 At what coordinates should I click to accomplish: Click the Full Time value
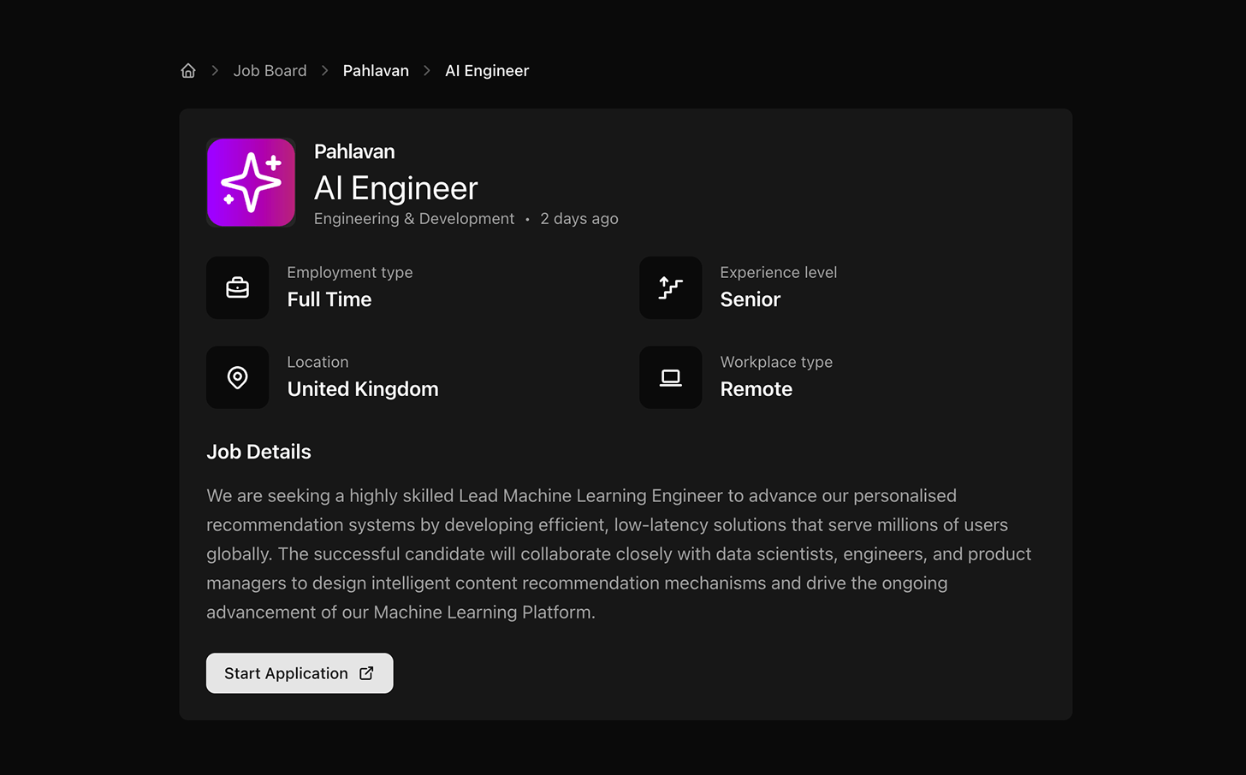[x=329, y=299]
